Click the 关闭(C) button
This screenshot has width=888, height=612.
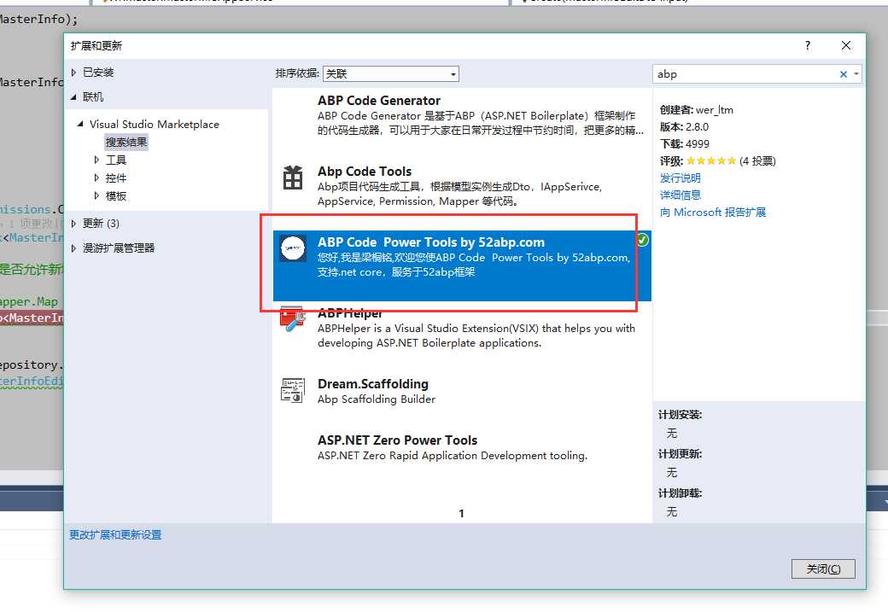[x=823, y=569]
